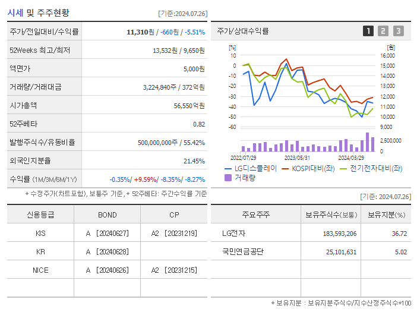The height and width of the screenshot is (312, 417).
Task: Select the NICE rating agency row
Action: point(107,270)
